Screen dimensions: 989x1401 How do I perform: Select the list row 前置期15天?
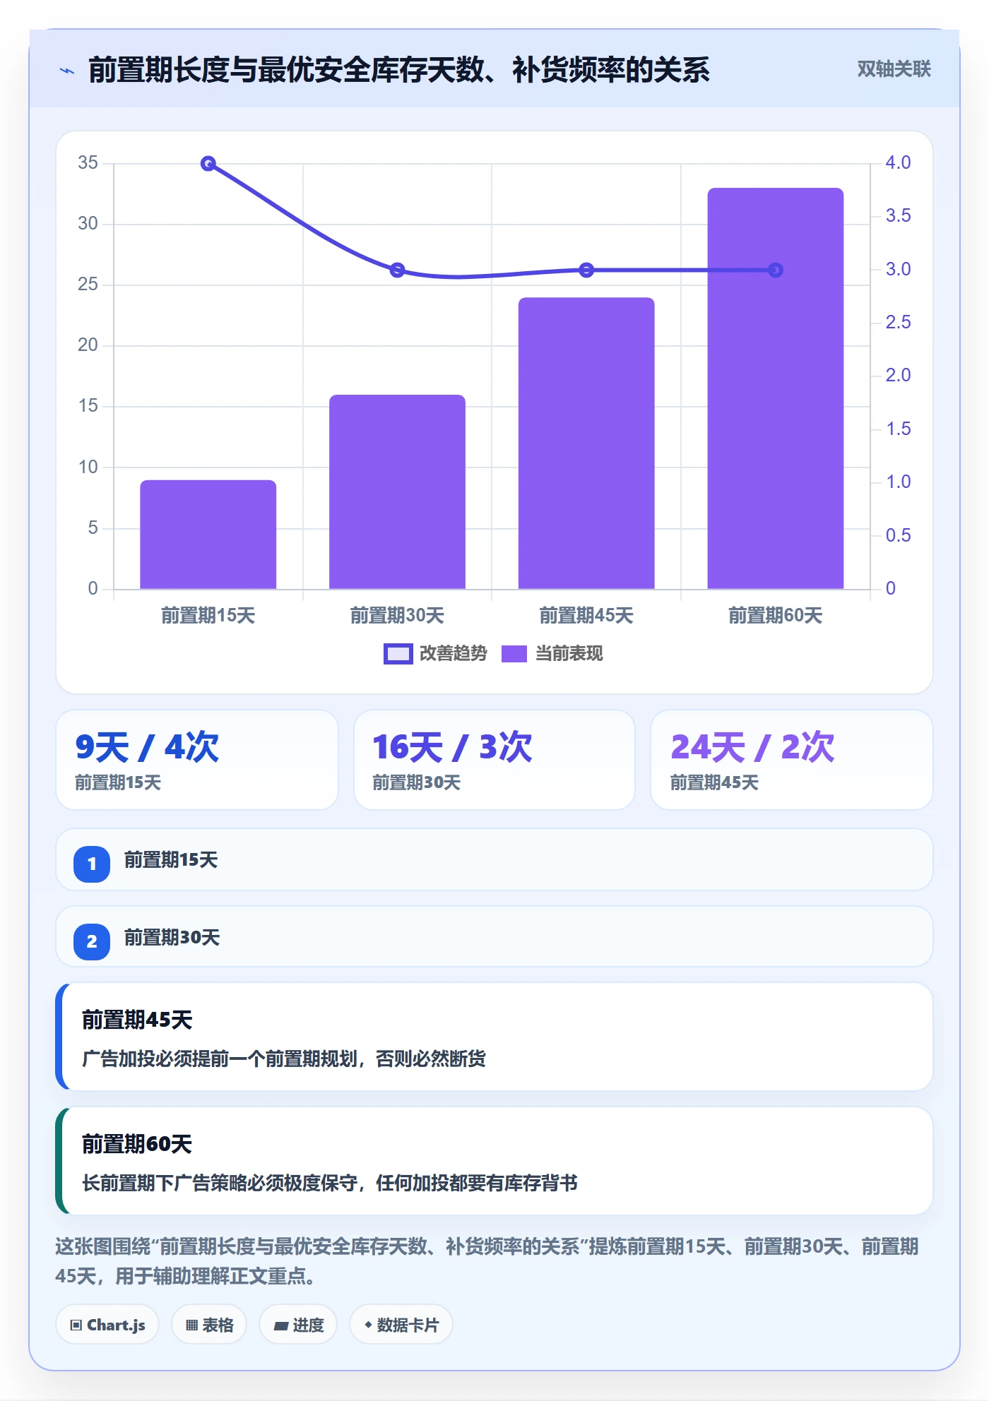click(x=494, y=860)
